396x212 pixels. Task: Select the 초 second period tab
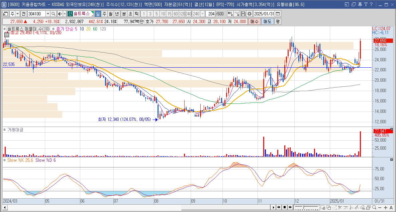click(130, 14)
